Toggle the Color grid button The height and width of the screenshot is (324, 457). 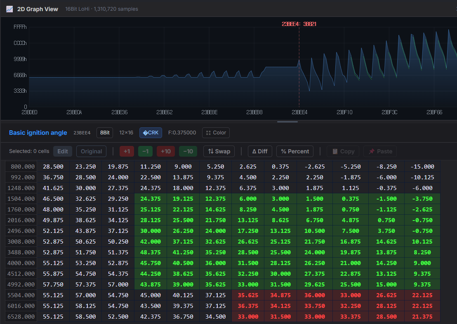tap(216, 133)
